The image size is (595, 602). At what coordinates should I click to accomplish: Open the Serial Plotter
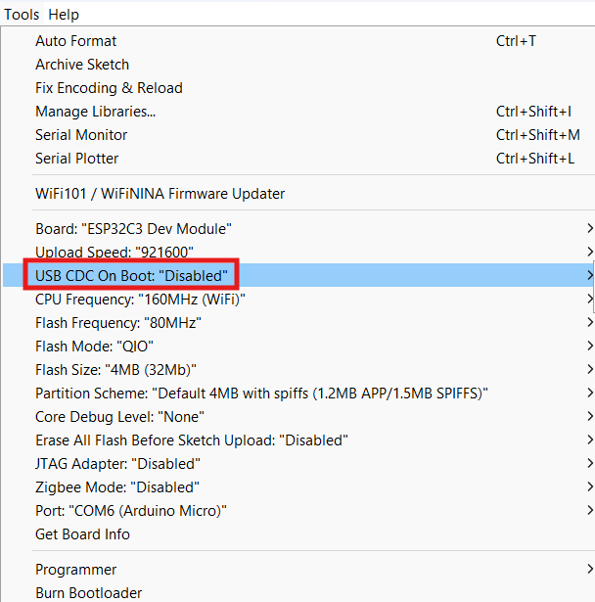point(77,159)
